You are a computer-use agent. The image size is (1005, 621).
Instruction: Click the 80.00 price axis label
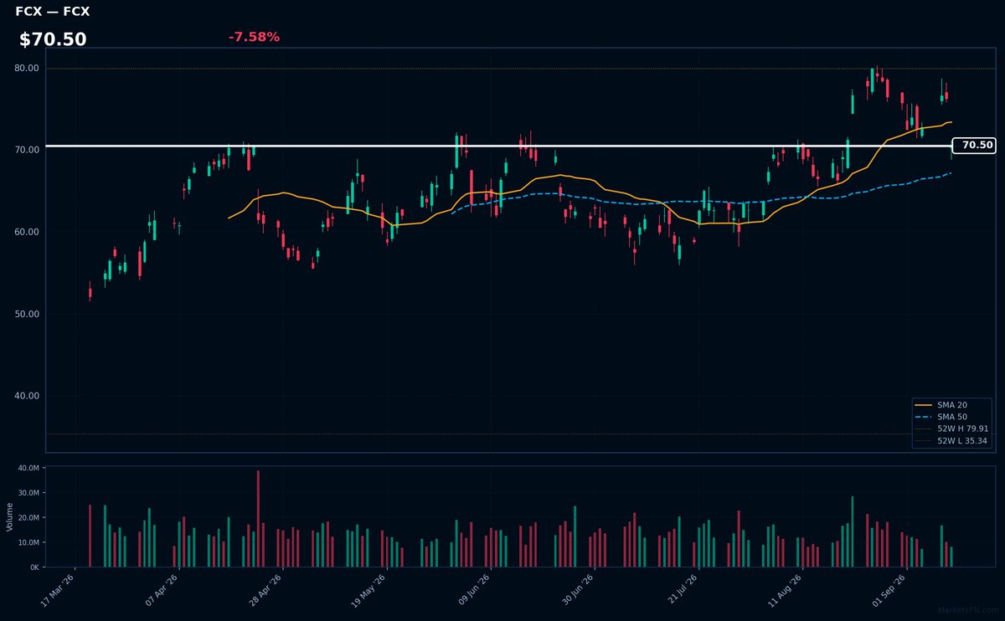(x=27, y=68)
